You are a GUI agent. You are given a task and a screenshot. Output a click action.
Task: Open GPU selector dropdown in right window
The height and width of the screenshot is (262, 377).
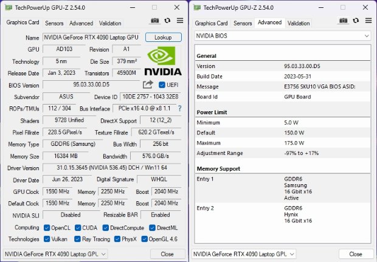click(x=244, y=254)
